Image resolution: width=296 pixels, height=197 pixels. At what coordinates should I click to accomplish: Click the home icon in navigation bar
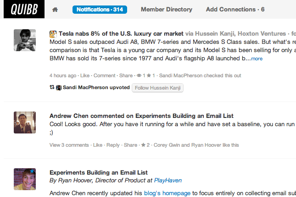[55, 10]
